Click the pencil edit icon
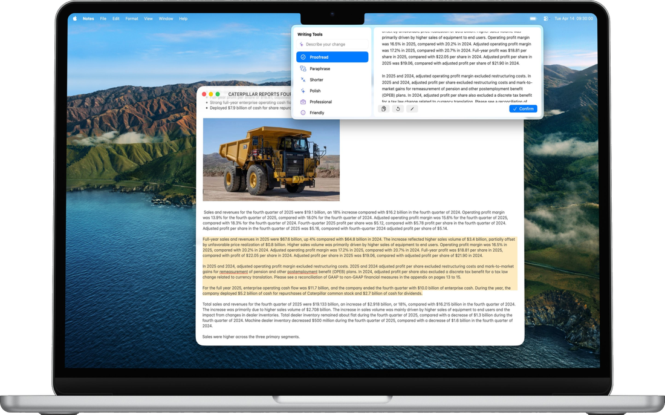The height and width of the screenshot is (415, 665). (x=412, y=109)
